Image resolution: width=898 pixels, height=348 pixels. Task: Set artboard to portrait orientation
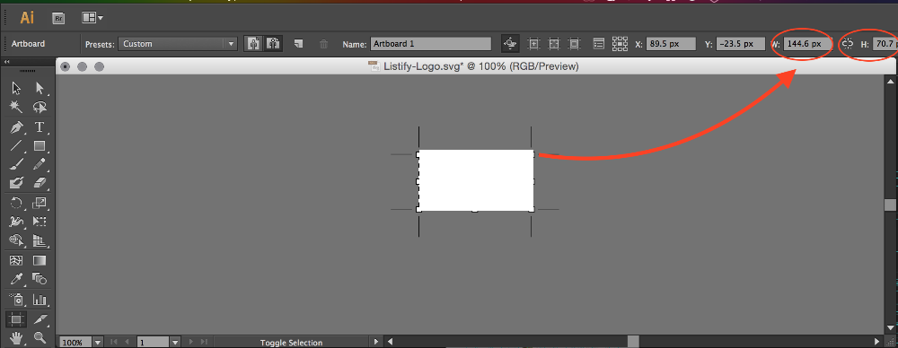pyautogui.click(x=254, y=43)
